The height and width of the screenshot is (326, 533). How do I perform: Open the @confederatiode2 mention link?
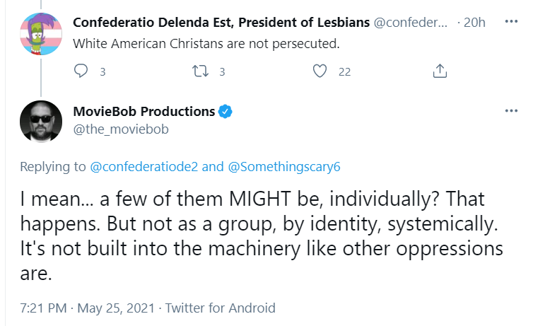pyautogui.click(x=143, y=167)
